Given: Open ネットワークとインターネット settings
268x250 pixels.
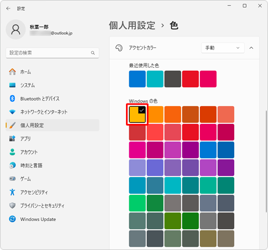Looking at the screenshot, I should [53, 112].
